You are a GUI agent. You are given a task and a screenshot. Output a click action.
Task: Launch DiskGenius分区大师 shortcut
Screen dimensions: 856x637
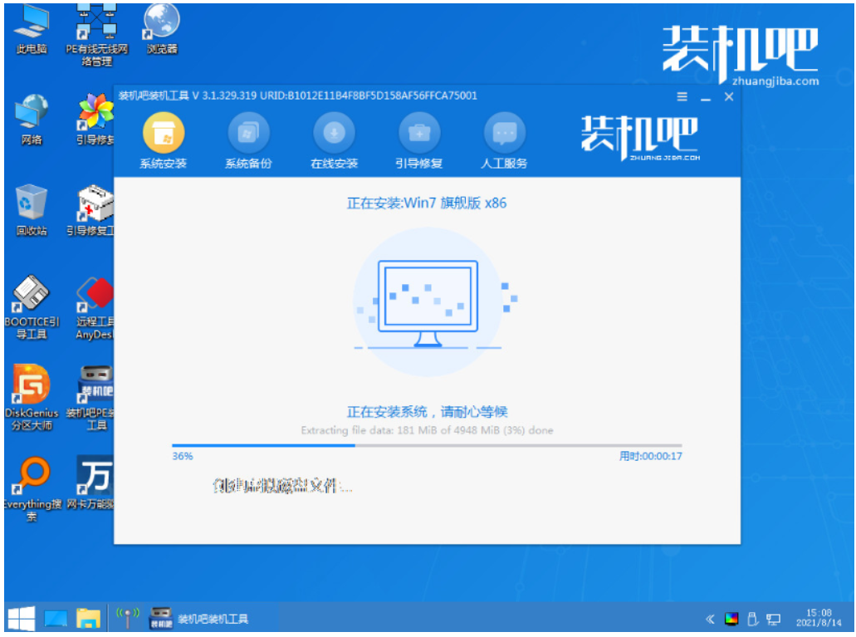tap(31, 398)
